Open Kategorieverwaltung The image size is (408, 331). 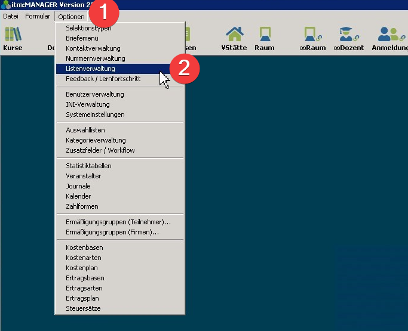point(120,140)
